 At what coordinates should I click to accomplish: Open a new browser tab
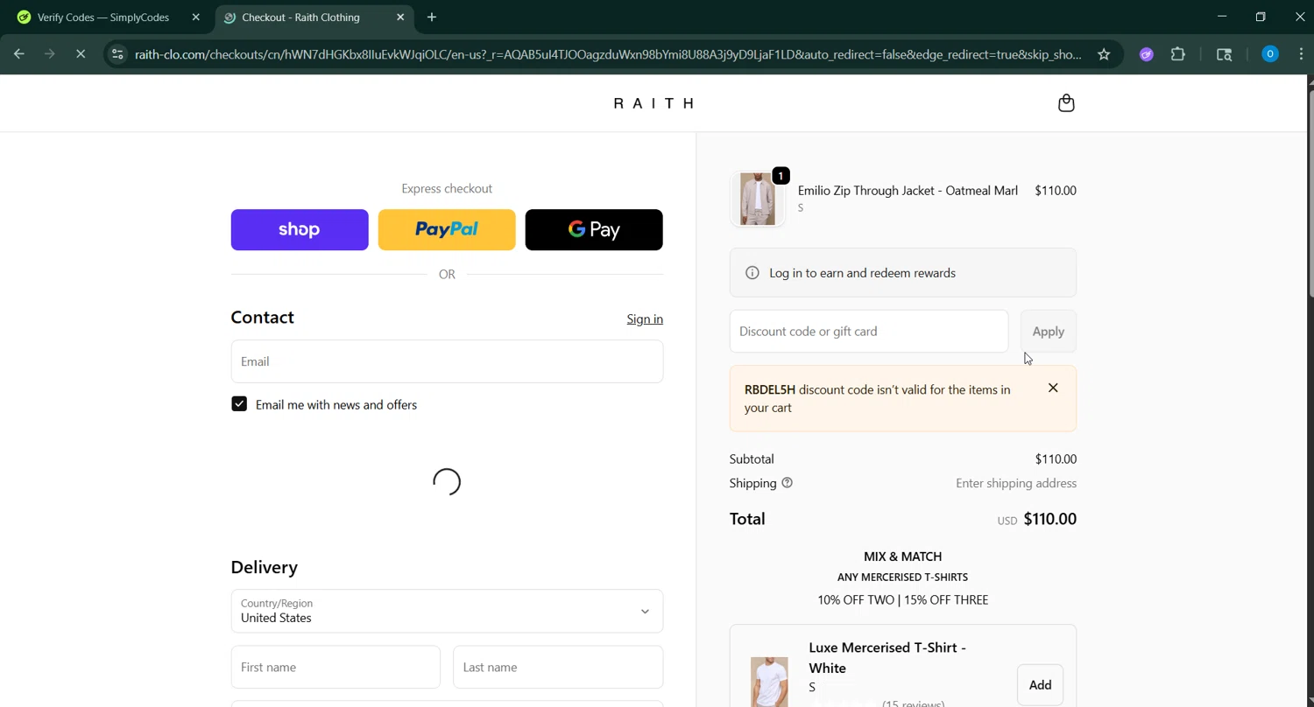[432, 17]
